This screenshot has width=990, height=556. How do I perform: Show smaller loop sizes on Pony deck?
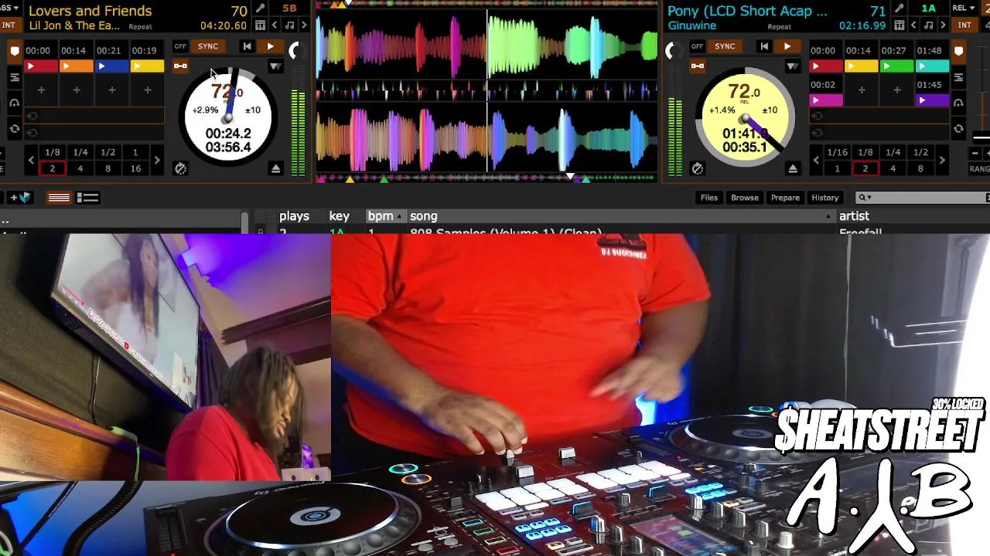click(816, 161)
